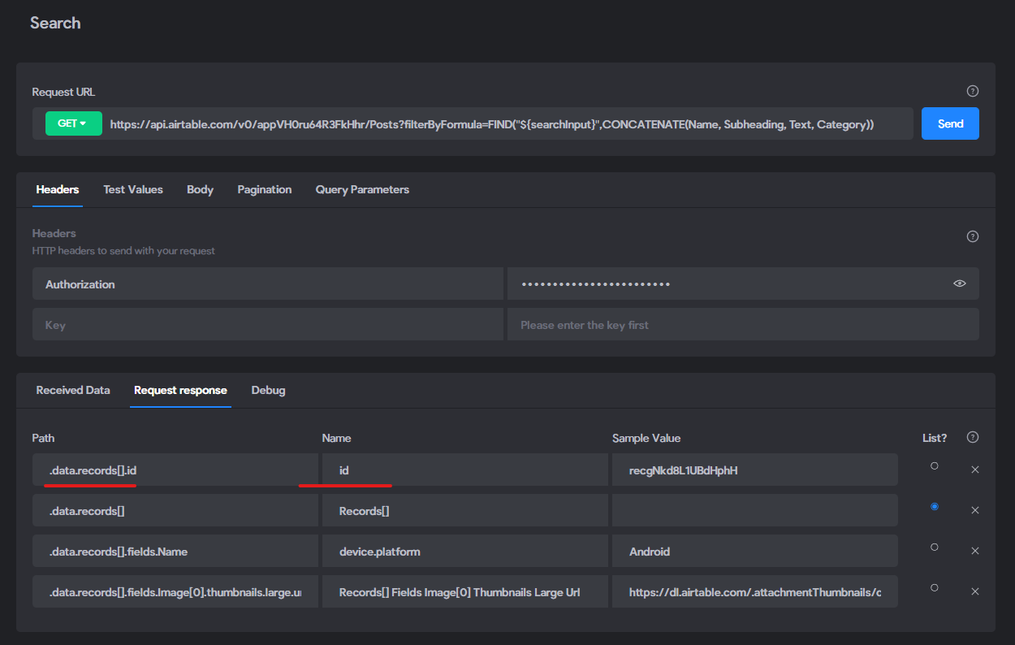The height and width of the screenshot is (645, 1015).
Task: Open the List? column help icon
Action: pos(973,437)
